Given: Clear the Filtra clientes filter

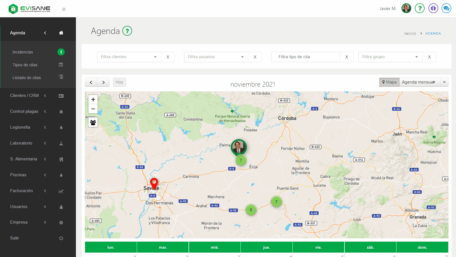Looking at the screenshot, I should click(168, 57).
